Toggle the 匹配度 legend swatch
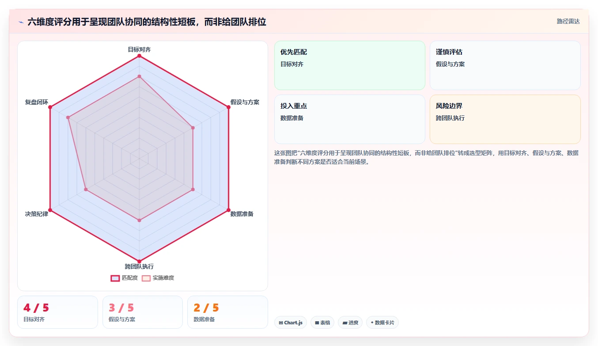The image size is (598, 346). 115,278
